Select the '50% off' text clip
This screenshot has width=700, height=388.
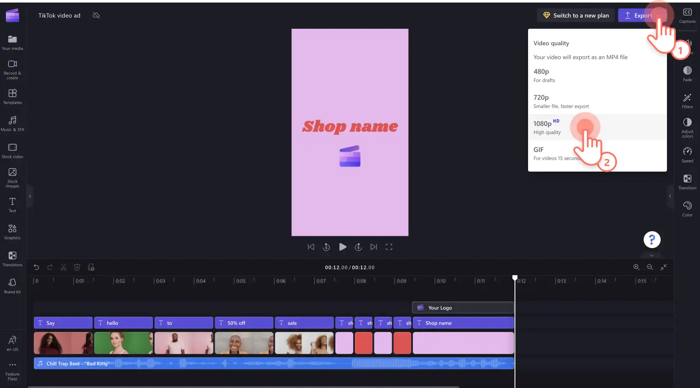[244, 323]
